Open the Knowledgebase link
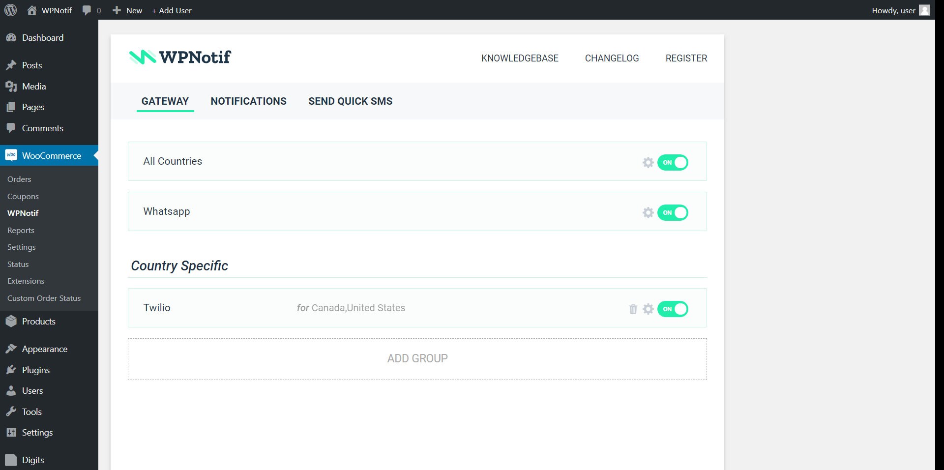Viewport: 944px width, 470px height. tap(520, 58)
